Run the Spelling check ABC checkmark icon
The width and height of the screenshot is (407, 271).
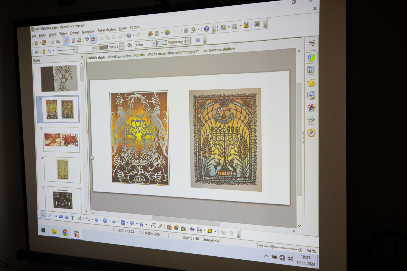(x=87, y=40)
